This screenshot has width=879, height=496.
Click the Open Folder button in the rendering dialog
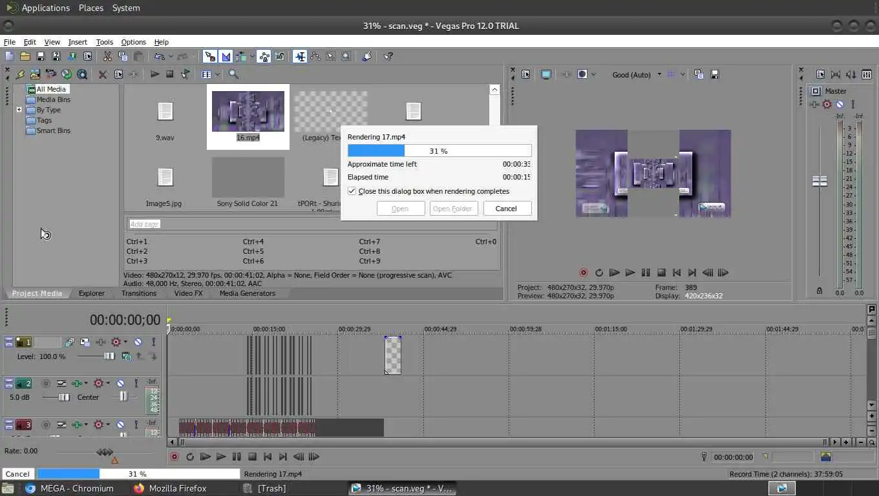pyautogui.click(x=454, y=209)
